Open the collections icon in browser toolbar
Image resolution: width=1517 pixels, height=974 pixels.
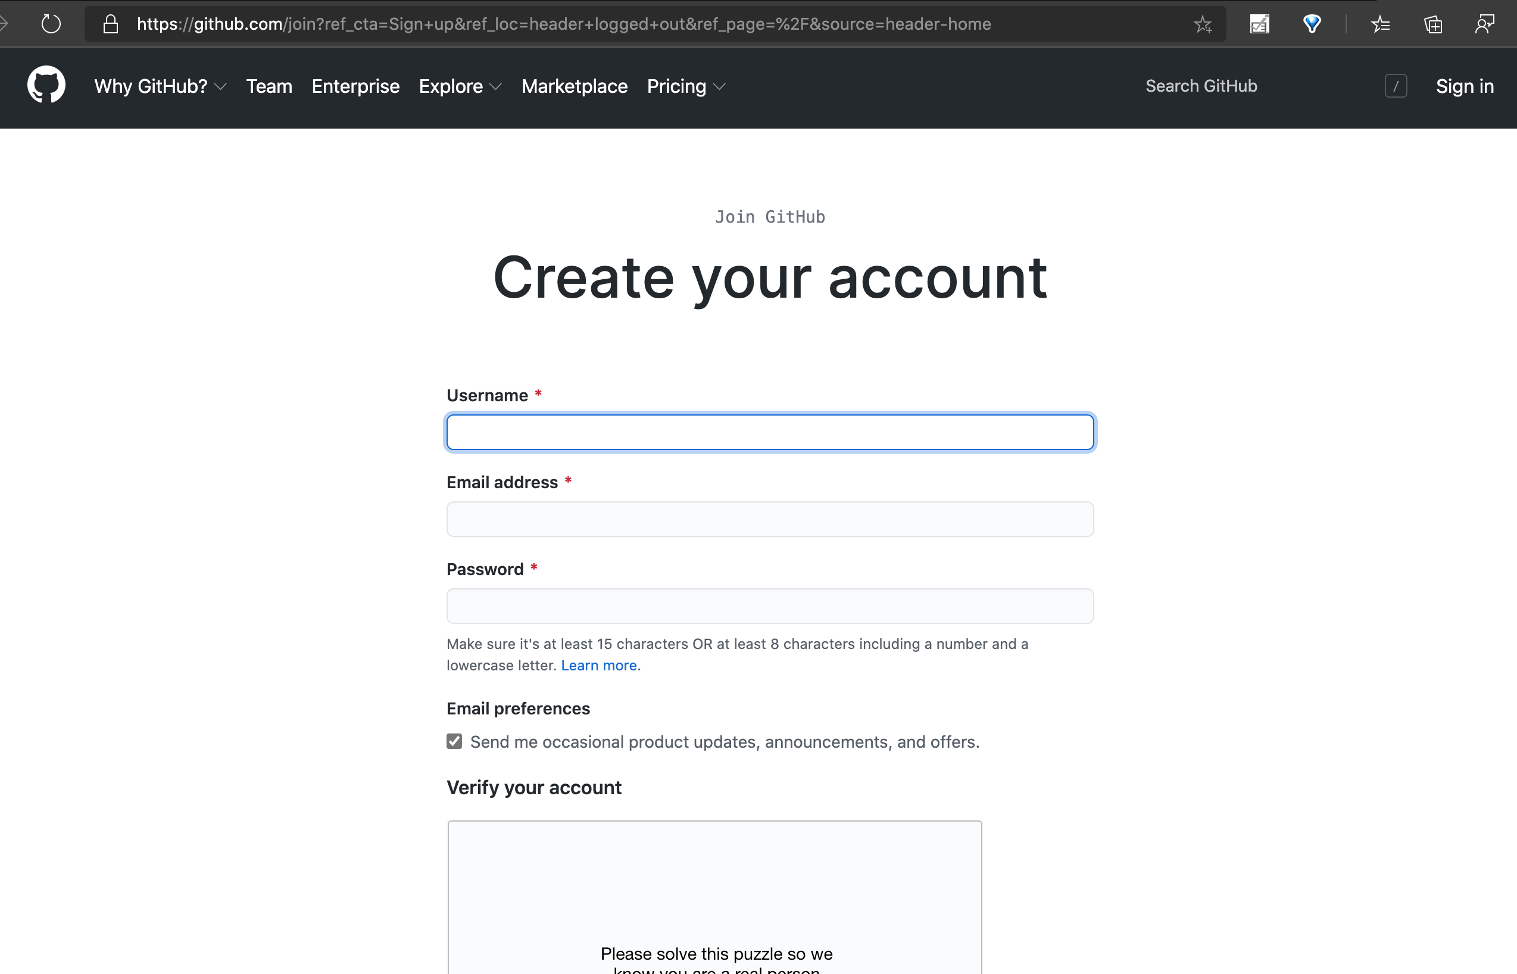coord(1433,24)
